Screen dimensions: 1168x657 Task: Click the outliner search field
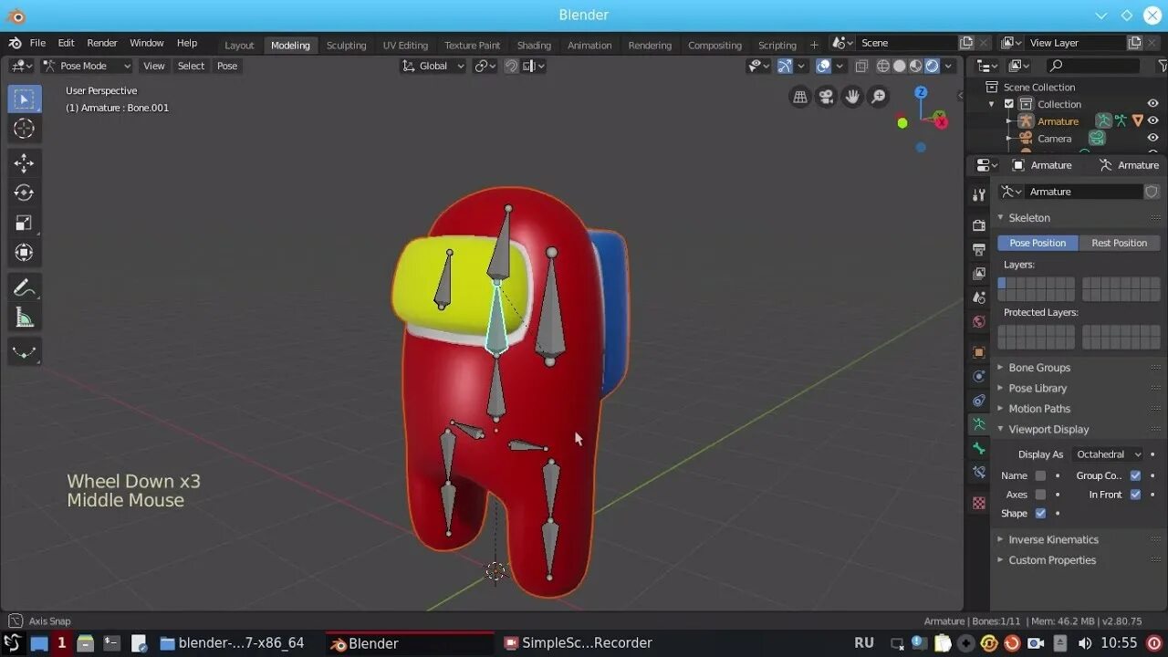(x=1092, y=66)
